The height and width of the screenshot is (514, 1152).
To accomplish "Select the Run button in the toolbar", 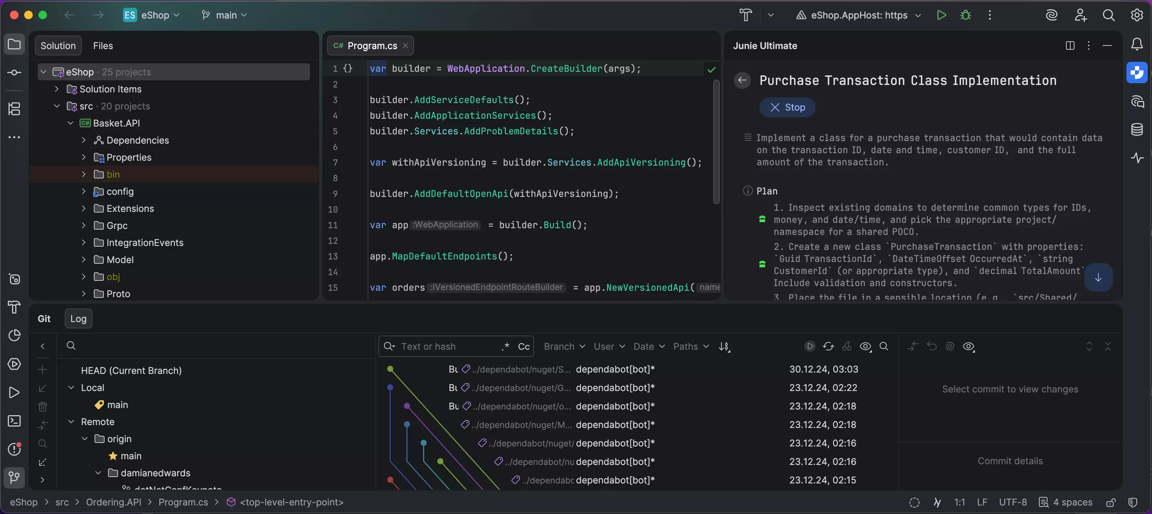I will point(942,15).
